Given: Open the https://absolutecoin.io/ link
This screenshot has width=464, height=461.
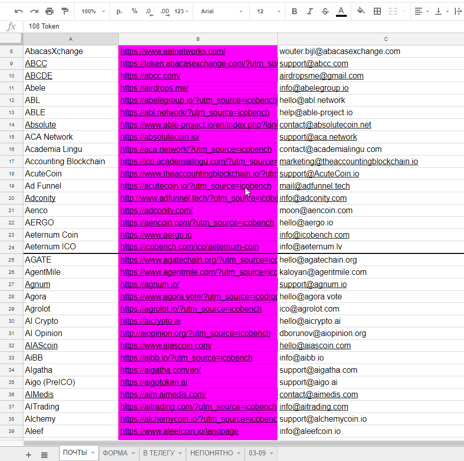Looking at the screenshot, I should [x=160, y=137].
